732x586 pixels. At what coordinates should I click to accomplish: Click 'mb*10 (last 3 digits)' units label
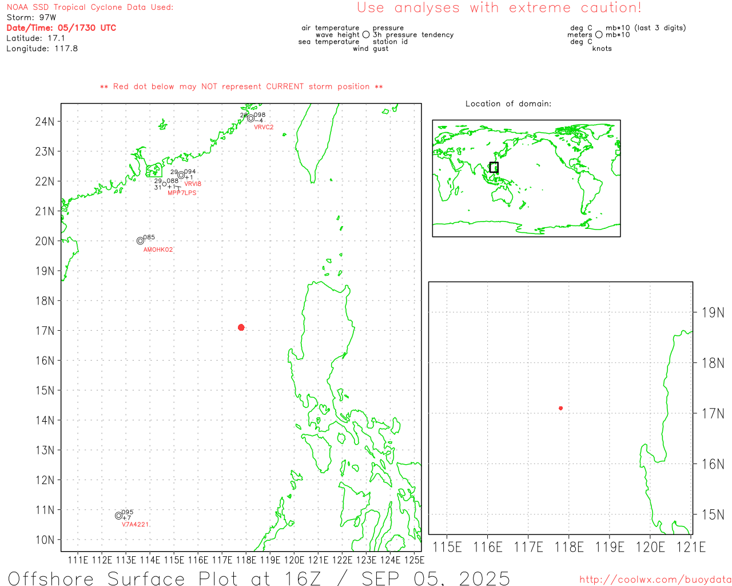(x=646, y=28)
